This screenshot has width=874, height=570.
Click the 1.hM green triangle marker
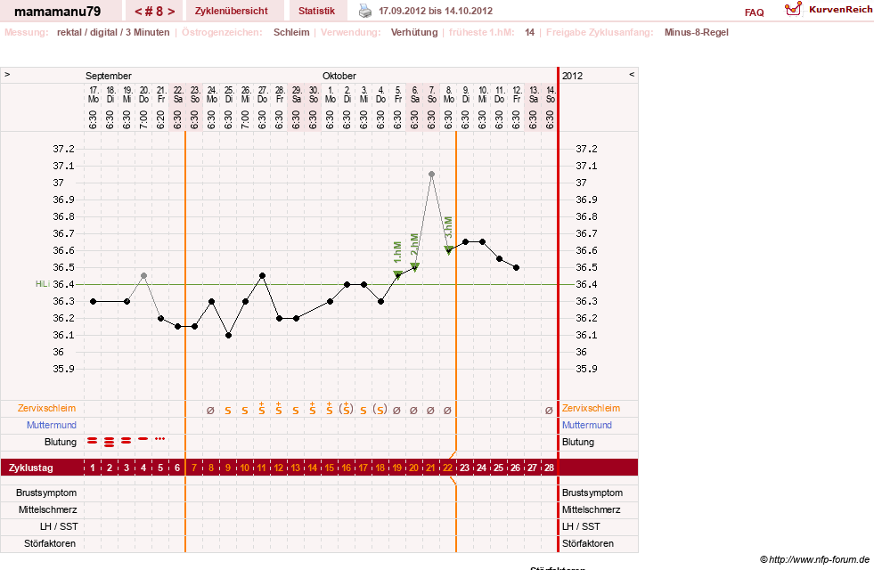tap(398, 274)
